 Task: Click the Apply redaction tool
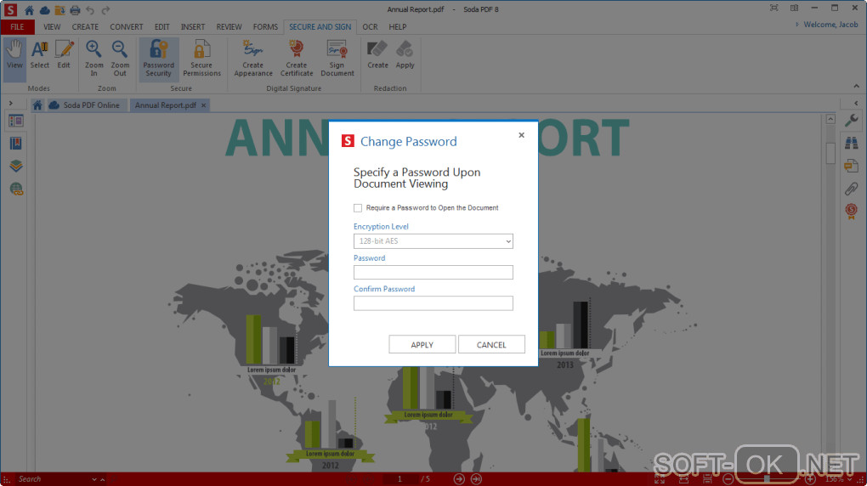tap(405, 55)
